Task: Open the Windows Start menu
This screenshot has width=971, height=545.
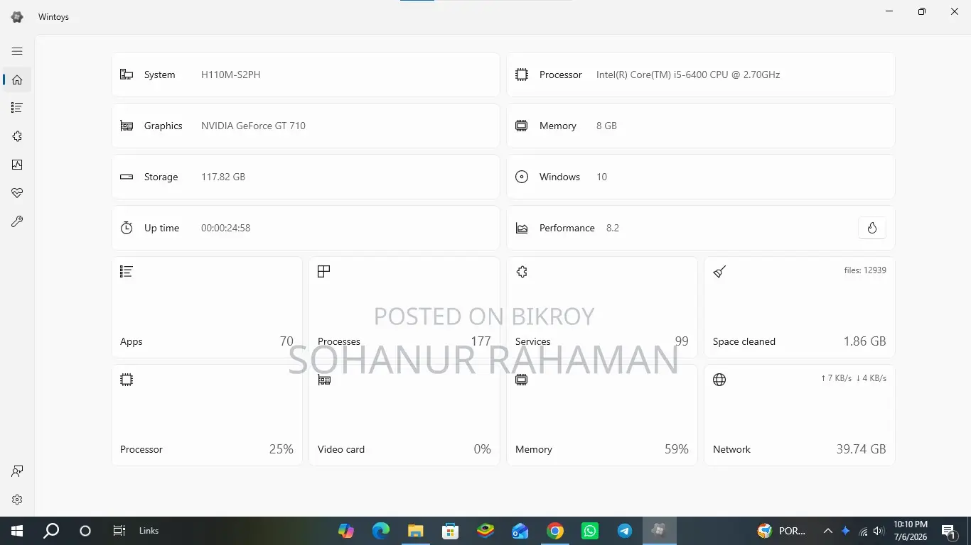Action: (x=17, y=531)
